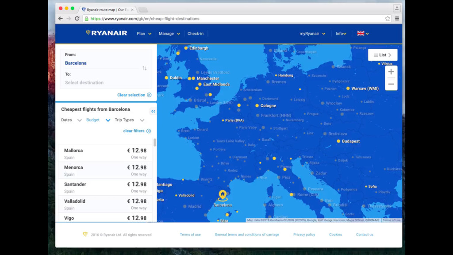Expand the Budget filter
The height and width of the screenshot is (255, 453).
[x=98, y=120]
